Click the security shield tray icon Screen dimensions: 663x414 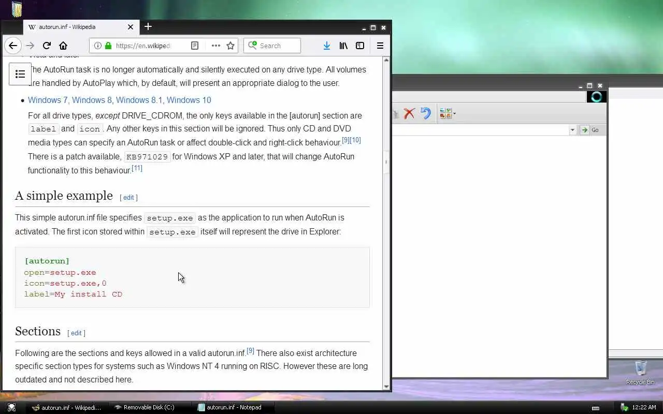coord(625,407)
